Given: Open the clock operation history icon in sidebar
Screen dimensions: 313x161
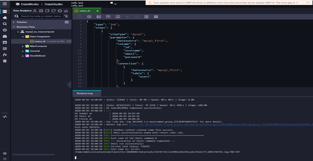Looking at the screenshot, I should point(5,30).
